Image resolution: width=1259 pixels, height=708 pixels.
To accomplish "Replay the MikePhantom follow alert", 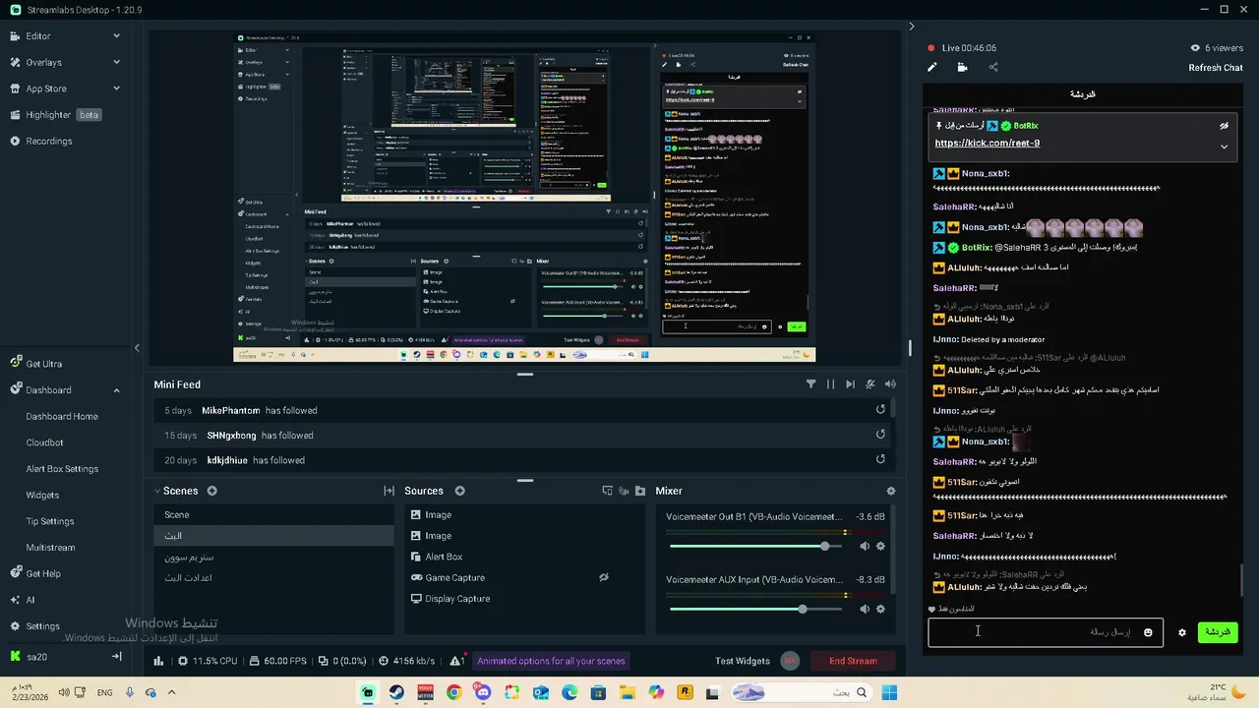I will pyautogui.click(x=880, y=410).
